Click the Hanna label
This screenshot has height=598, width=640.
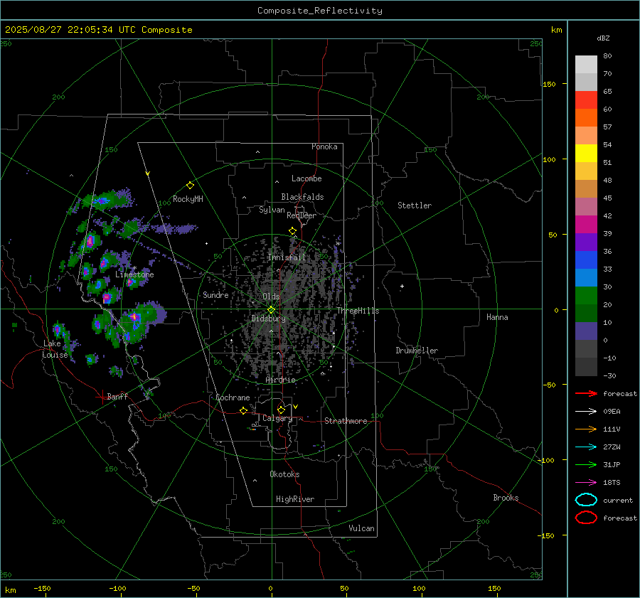point(497,317)
